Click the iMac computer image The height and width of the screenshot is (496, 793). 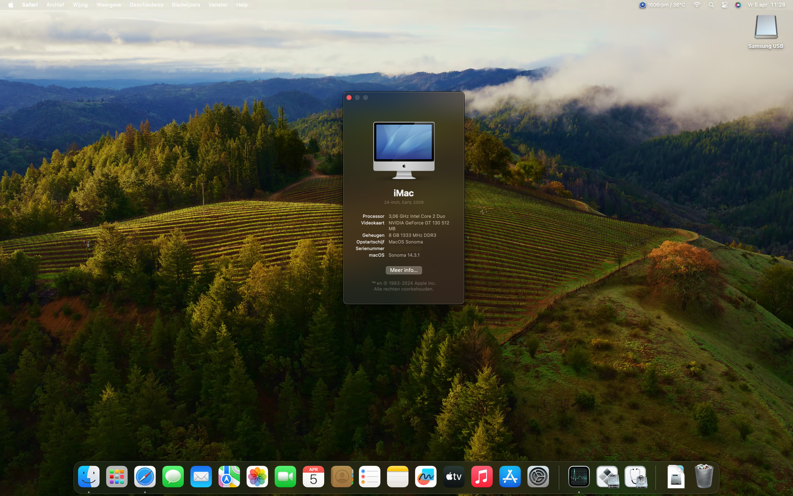[404, 150]
